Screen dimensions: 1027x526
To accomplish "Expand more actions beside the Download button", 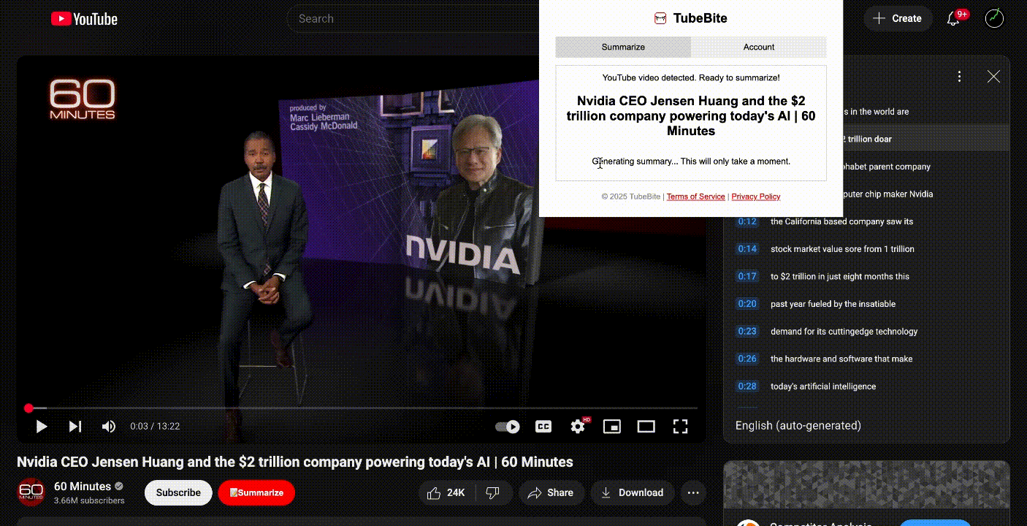I will 693,493.
